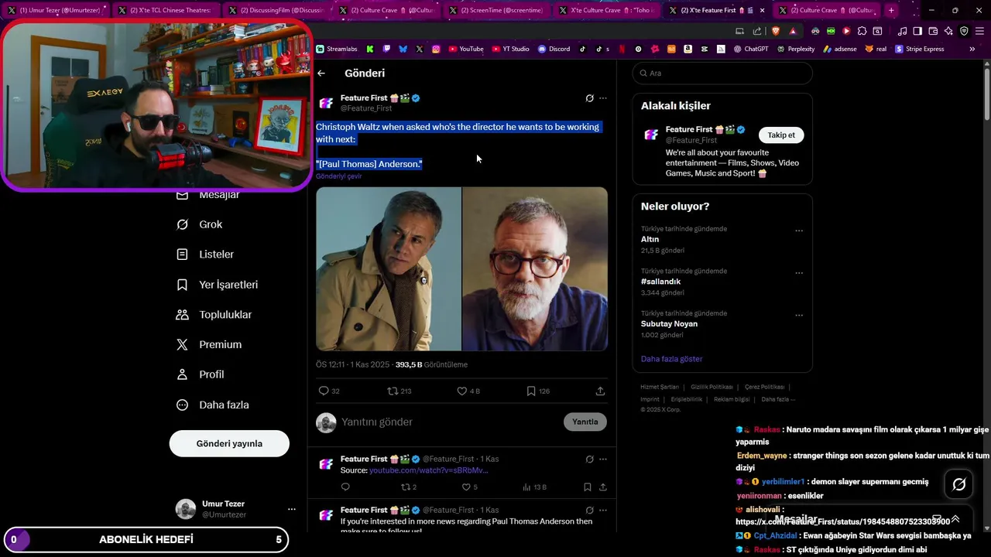The image size is (991, 557).
Task: Reply to the Source tweet comment icon
Action: pos(345,487)
